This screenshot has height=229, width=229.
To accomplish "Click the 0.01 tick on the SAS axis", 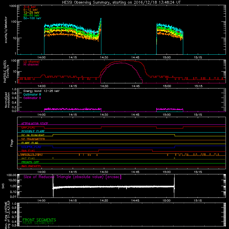I will point(13,197).
